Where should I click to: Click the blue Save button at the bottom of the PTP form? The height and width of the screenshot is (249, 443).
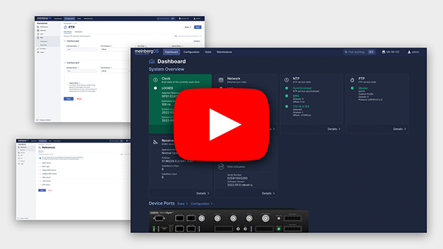69,99
